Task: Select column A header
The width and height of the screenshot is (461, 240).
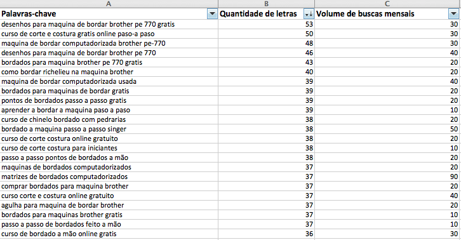Action: (x=109, y=4)
